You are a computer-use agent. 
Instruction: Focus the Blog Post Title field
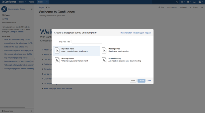coord(87,42)
